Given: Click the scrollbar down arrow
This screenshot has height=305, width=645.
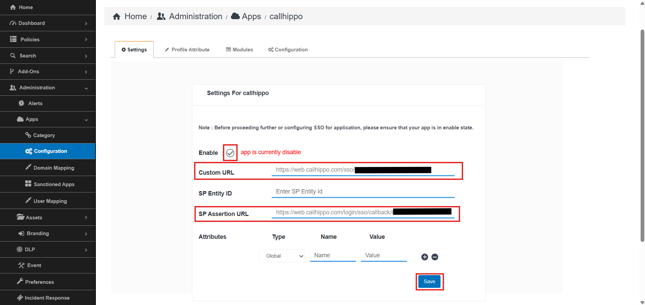Looking at the screenshot, I should pyautogui.click(x=642, y=302).
